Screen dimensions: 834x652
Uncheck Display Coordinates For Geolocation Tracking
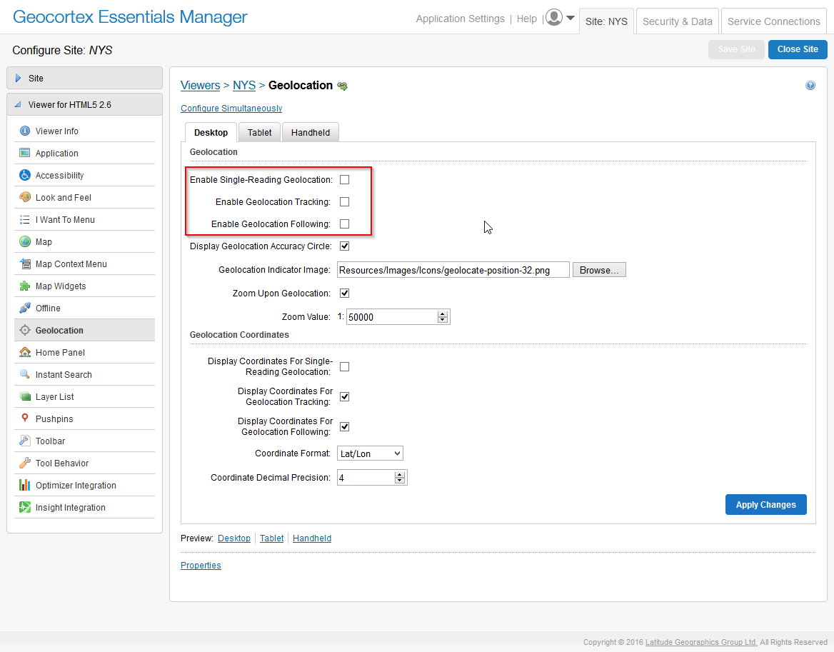pos(345,397)
